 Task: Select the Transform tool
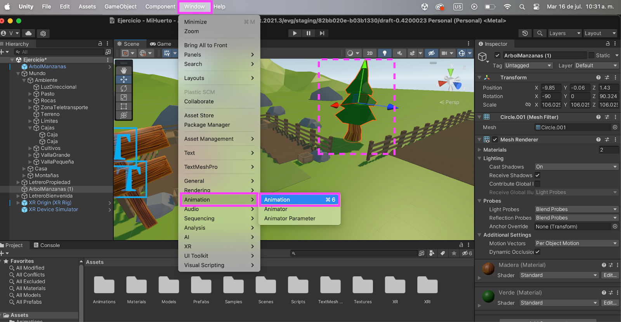124,115
